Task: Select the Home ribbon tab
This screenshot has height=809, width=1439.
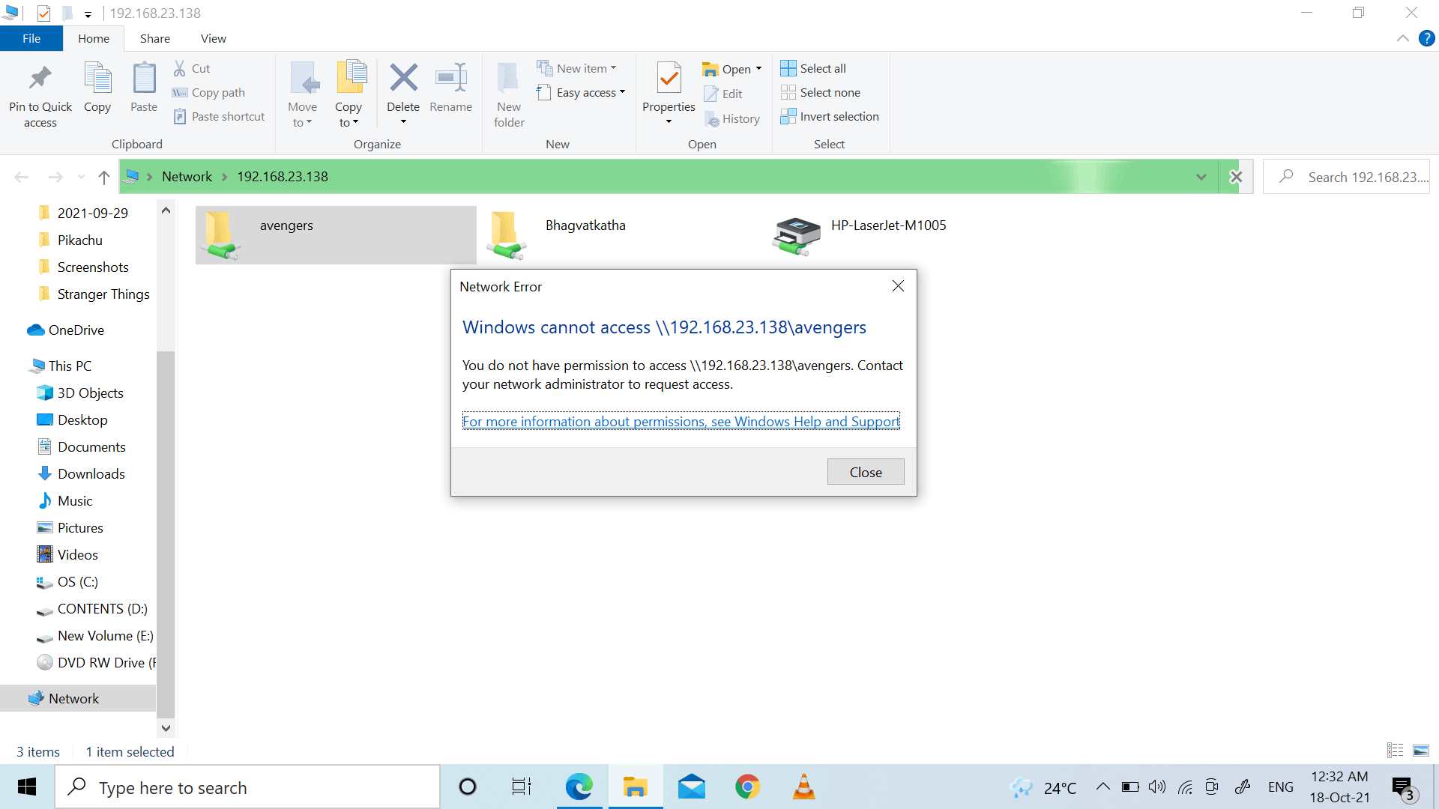Action: coord(94,38)
